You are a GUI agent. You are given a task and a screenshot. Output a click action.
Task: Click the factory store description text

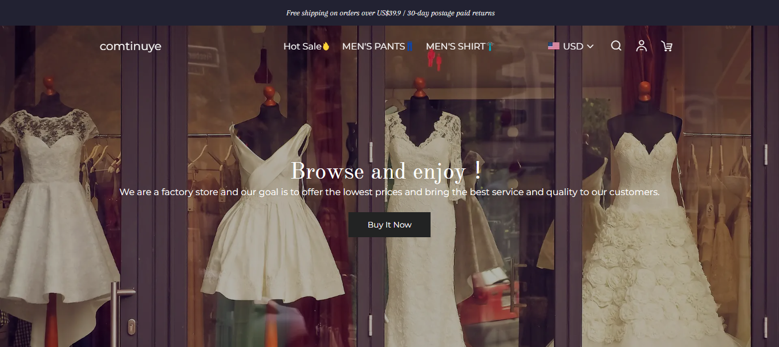click(x=389, y=192)
